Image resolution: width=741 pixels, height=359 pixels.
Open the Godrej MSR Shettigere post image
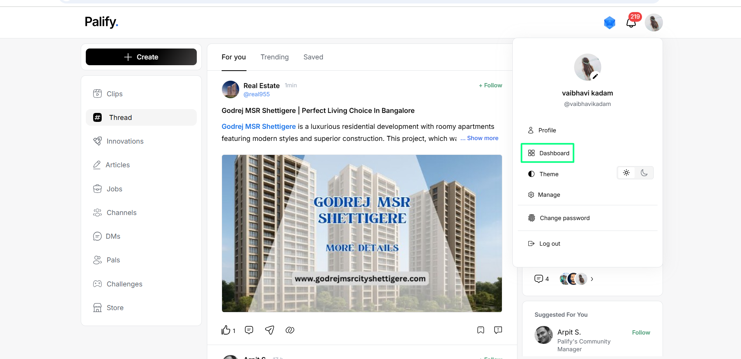(x=362, y=233)
